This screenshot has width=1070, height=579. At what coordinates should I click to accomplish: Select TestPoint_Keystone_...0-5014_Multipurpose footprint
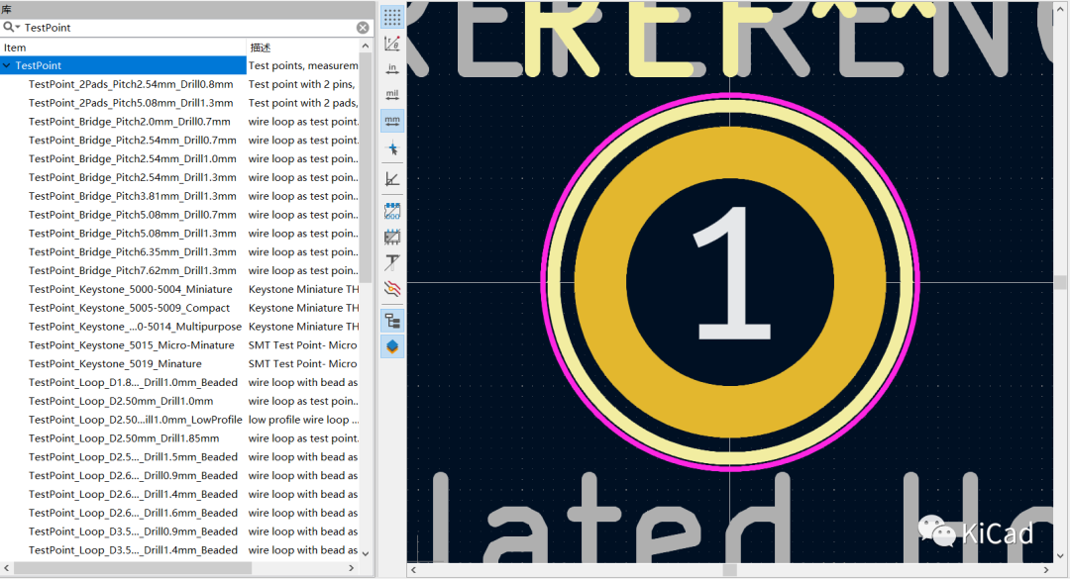pyautogui.click(x=135, y=327)
